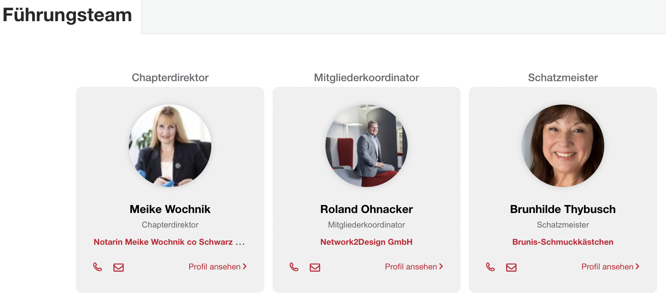This screenshot has height=299, width=666.
Task: Click the phone icon on Brunhilde Thybusch's card
Action: tap(490, 267)
